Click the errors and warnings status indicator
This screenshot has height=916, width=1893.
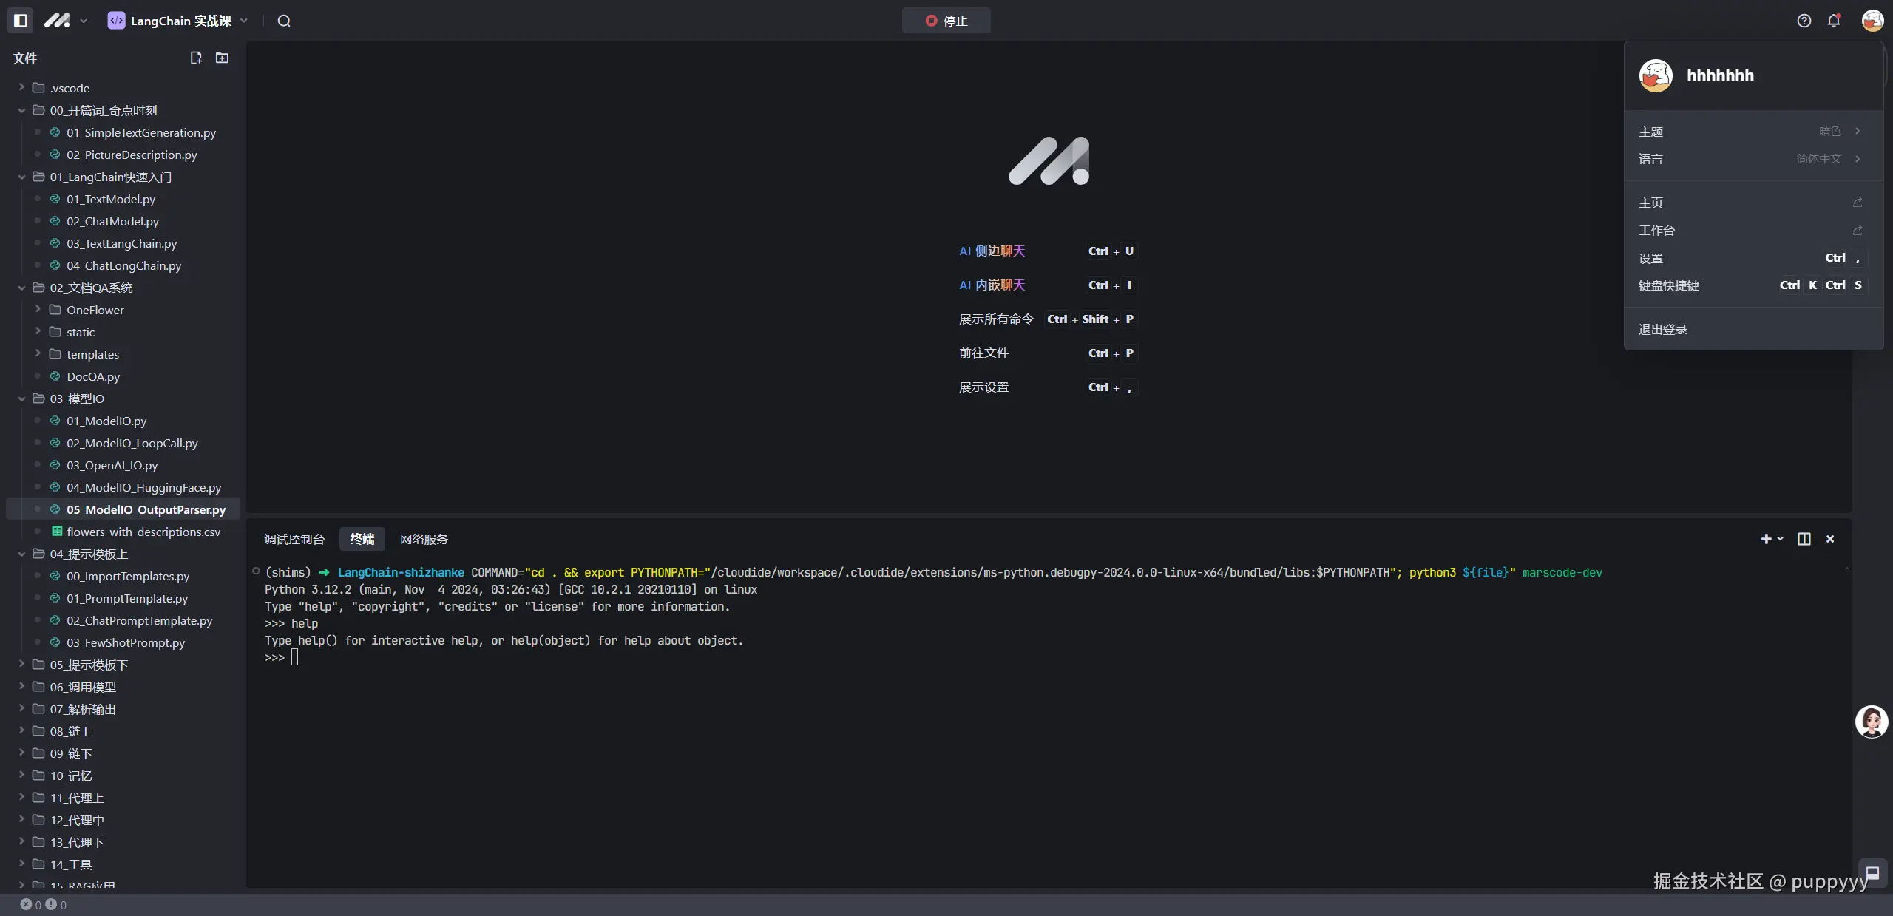(x=43, y=904)
